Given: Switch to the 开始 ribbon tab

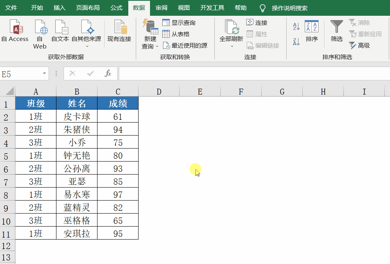Looking at the screenshot, I should pyautogui.click(x=37, y=7).
